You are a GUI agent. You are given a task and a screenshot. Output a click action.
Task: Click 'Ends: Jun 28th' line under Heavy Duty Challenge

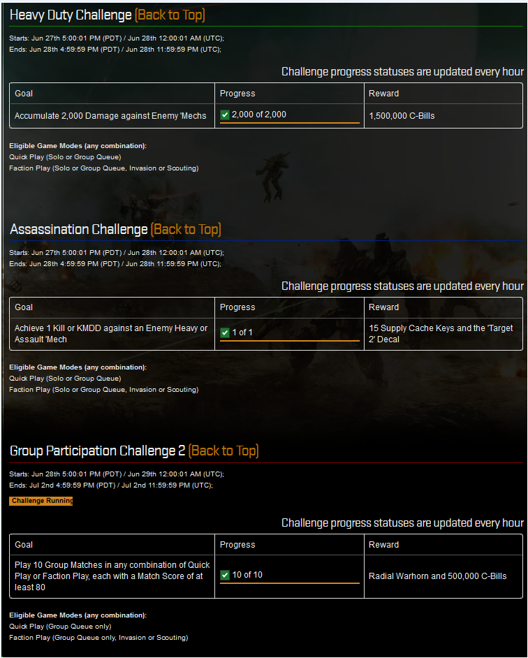115,50
